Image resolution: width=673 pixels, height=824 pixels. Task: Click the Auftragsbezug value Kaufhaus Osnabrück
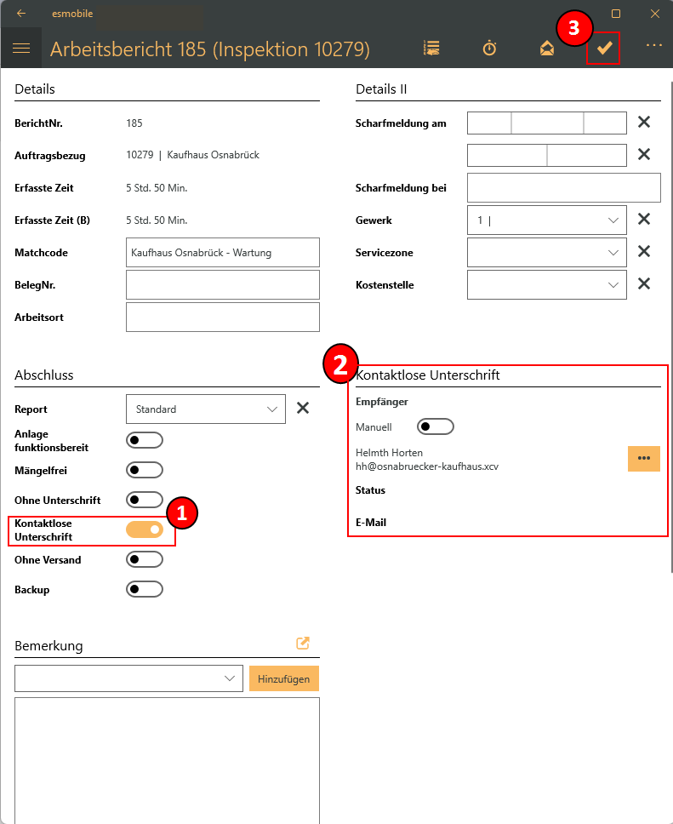point(214,155)
